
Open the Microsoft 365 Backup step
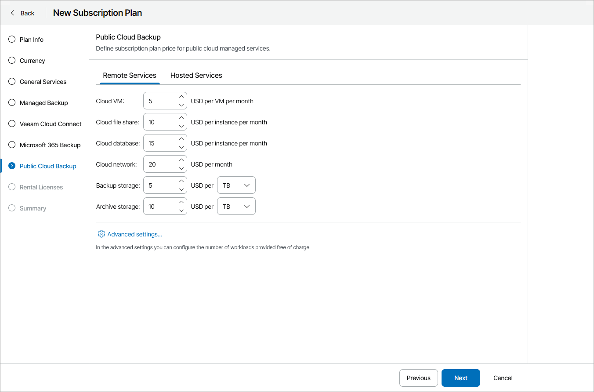coord(50,145)
